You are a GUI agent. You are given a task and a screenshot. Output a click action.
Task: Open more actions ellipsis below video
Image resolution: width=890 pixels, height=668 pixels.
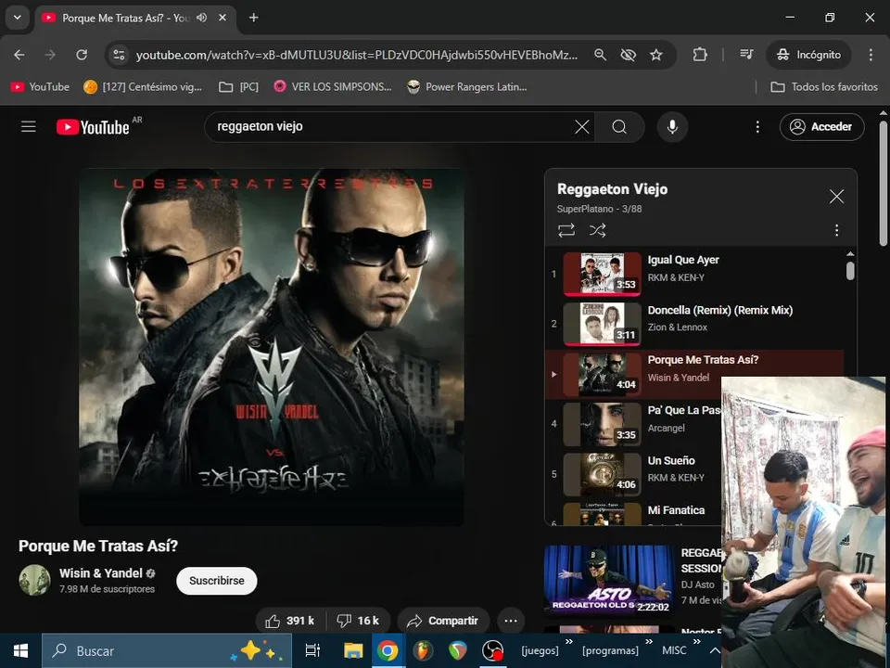[x=511, y=621]
